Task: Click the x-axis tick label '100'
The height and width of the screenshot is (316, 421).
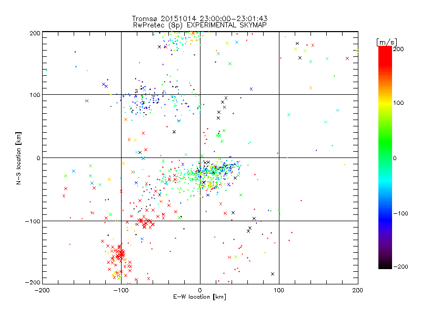Action: tap(279, 290)
